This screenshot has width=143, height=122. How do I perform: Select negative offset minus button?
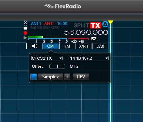point(34,77)
